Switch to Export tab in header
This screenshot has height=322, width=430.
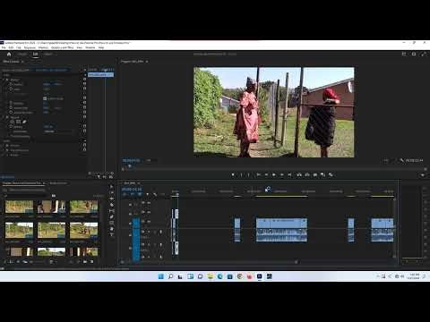point(48,55)
